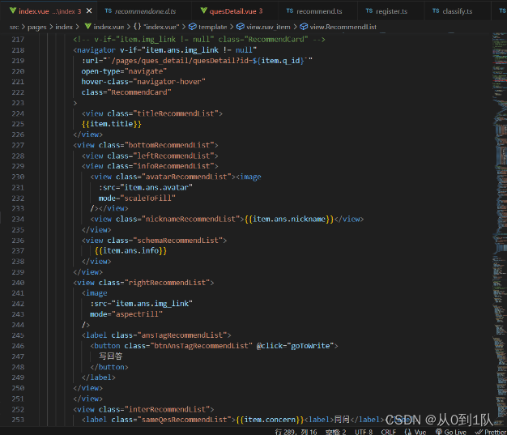Change CRLF end of line sequence

click(x=389, y=432)
